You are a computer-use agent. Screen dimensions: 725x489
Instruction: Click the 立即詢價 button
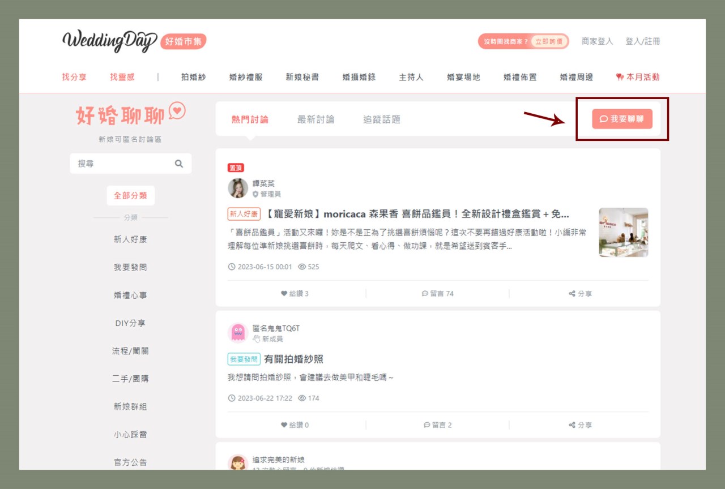click(548, 41)
